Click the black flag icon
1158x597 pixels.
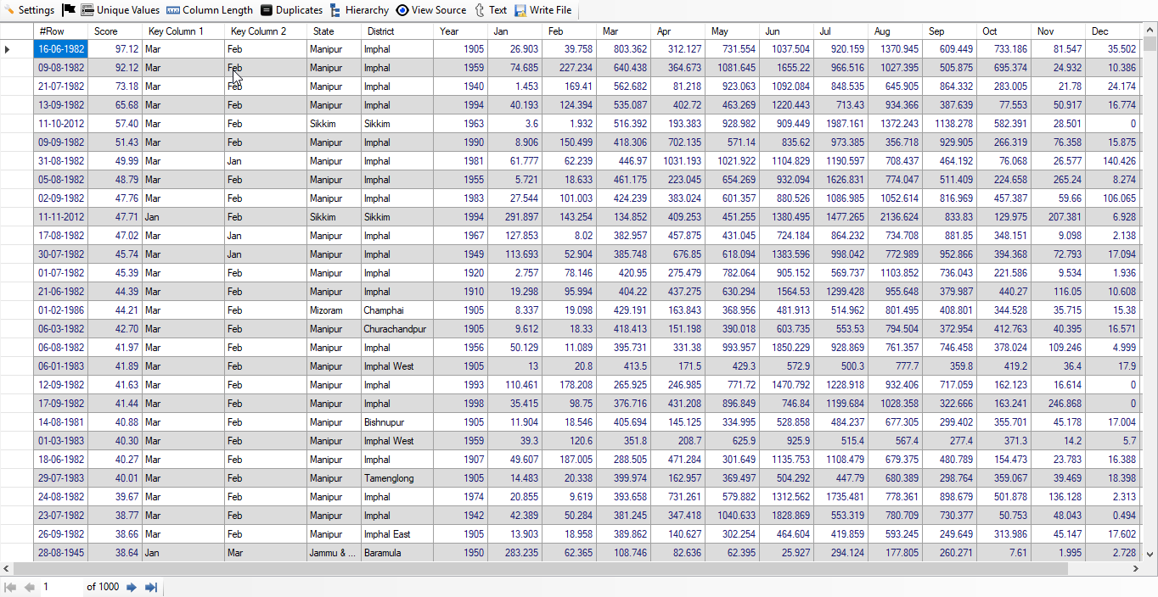tap(69, 10)
